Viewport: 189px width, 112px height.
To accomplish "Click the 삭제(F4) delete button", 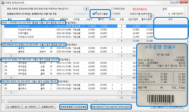I will coord(31,107).
